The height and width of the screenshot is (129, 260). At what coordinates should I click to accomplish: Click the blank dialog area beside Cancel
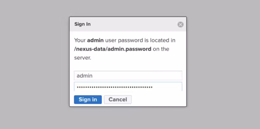(x=158, y=100)
